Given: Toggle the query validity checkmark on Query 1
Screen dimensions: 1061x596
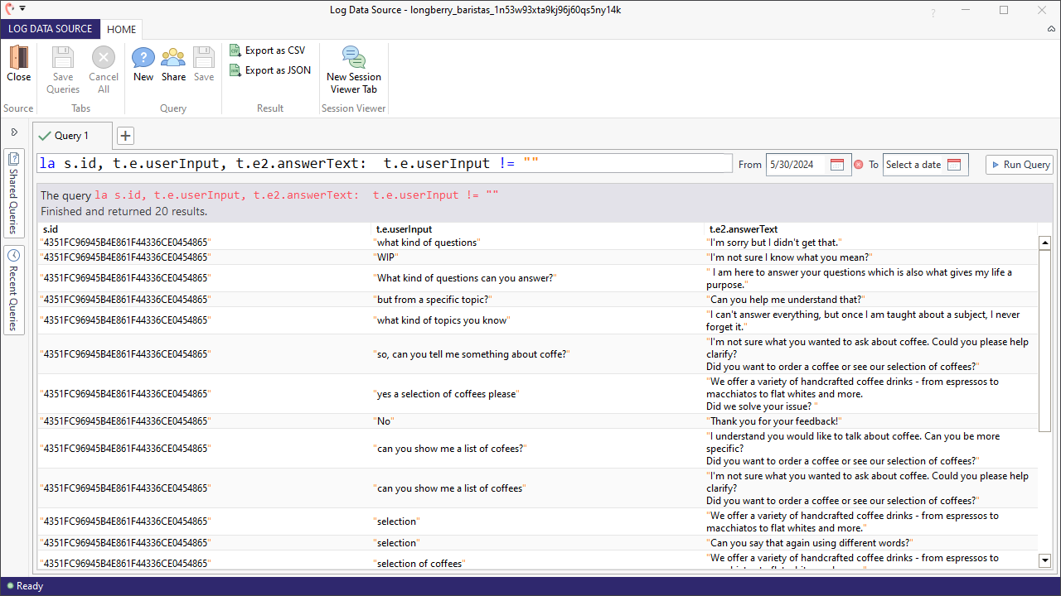Looking at the screenshot, I should 44,135.
